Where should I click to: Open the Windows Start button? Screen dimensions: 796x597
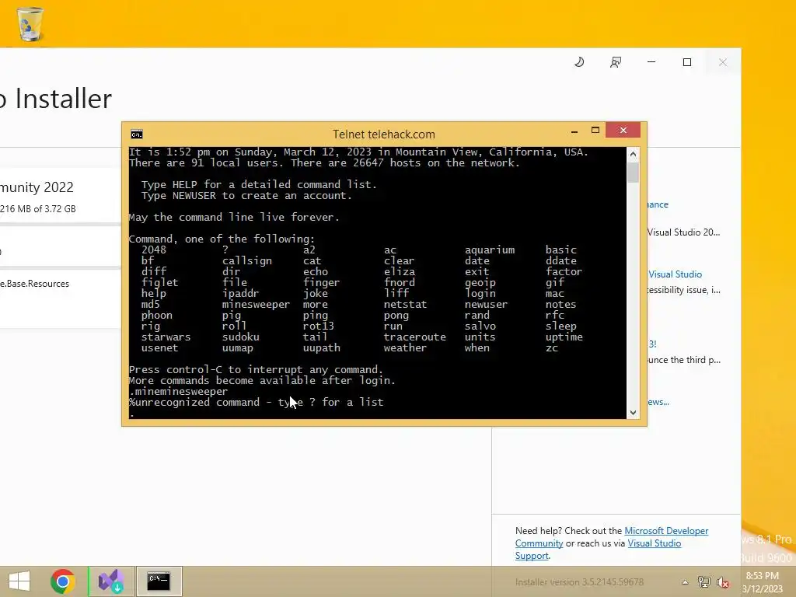tap(19, 581)
